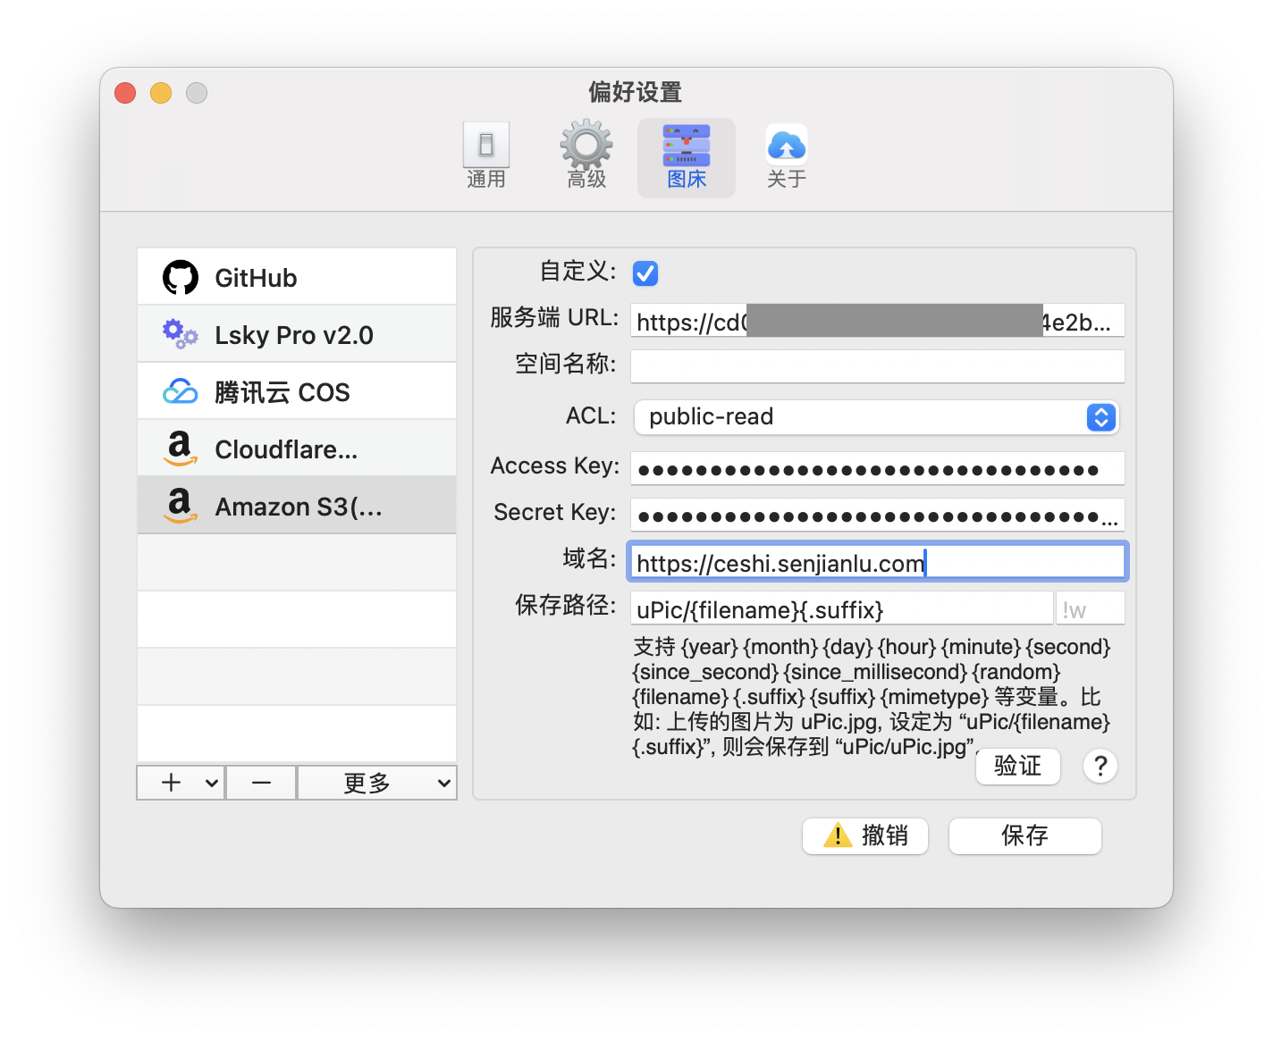
Task: Open the question mark help button
Action: [1100, 766]
